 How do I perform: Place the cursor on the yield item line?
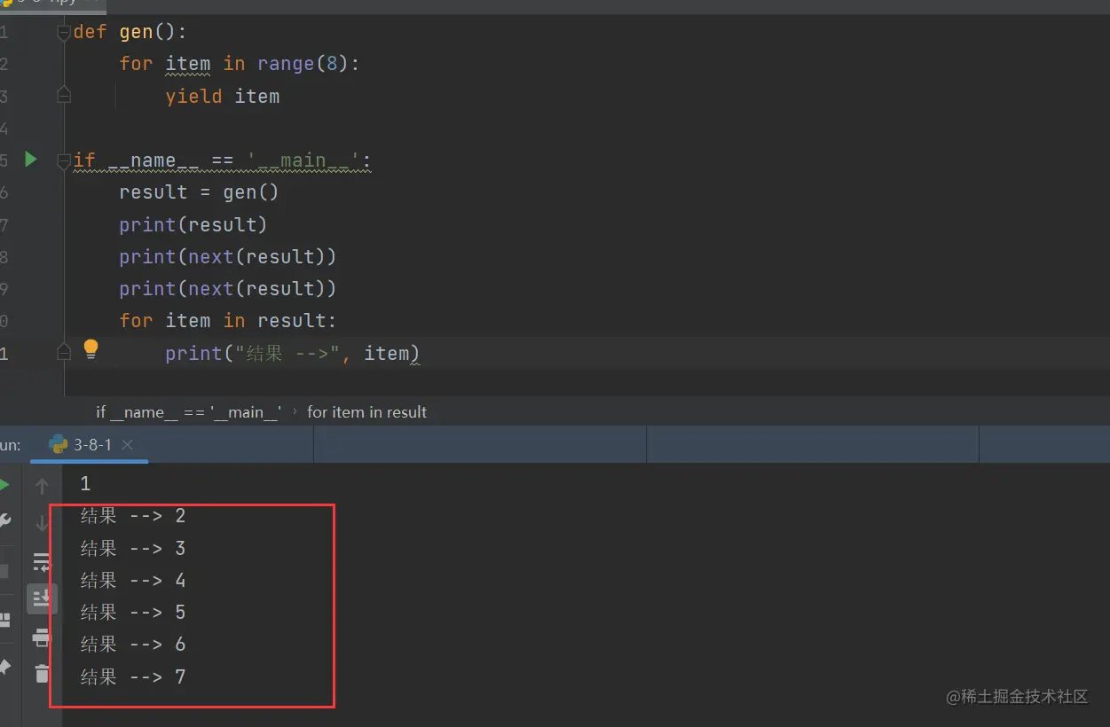[222, 97]
